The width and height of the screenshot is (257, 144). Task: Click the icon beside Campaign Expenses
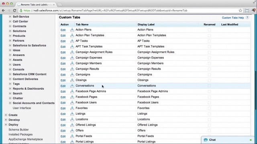point(72,58)
